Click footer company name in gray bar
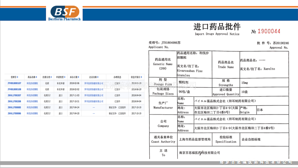298x168 pixels. 256,162
